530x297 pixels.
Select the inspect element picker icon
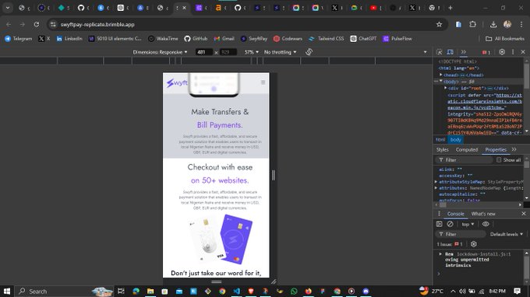(x=439, y=52)
